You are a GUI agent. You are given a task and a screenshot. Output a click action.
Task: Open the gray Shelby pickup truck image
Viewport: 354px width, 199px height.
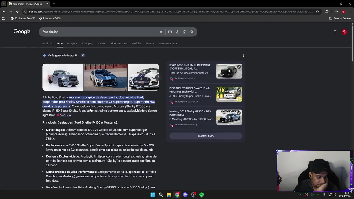63,77
